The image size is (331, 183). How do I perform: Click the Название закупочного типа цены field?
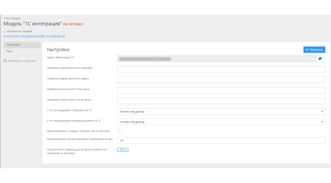(221, 101)
